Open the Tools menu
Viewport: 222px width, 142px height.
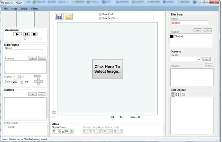point(24,8)
